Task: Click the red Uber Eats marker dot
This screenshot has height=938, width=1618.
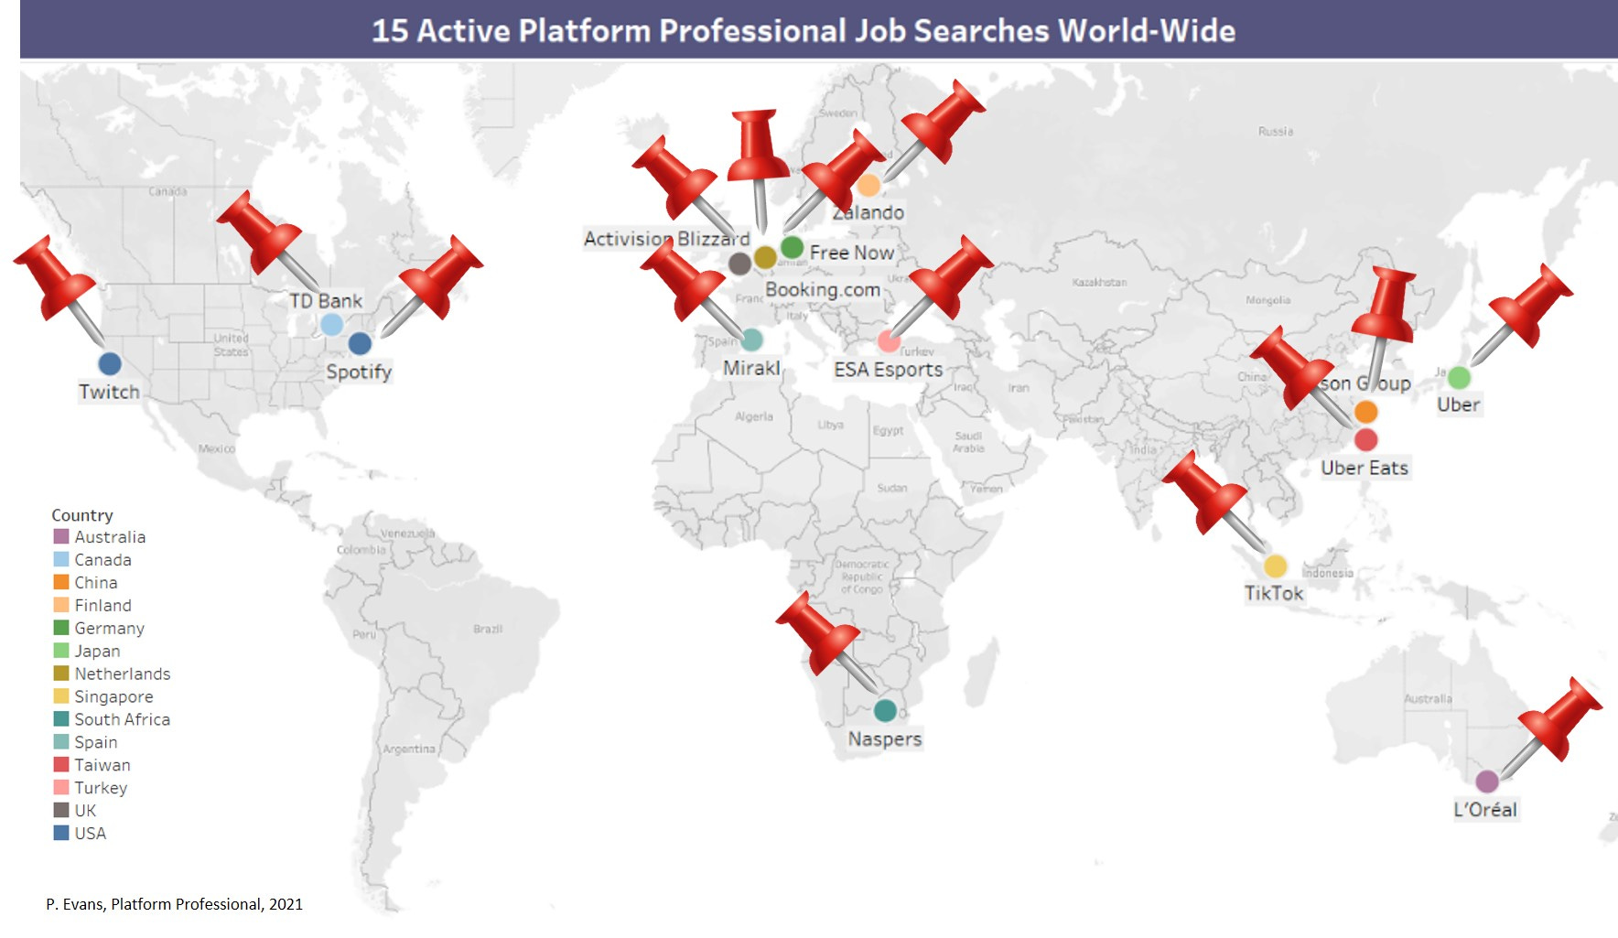Action: point(1365,439)
